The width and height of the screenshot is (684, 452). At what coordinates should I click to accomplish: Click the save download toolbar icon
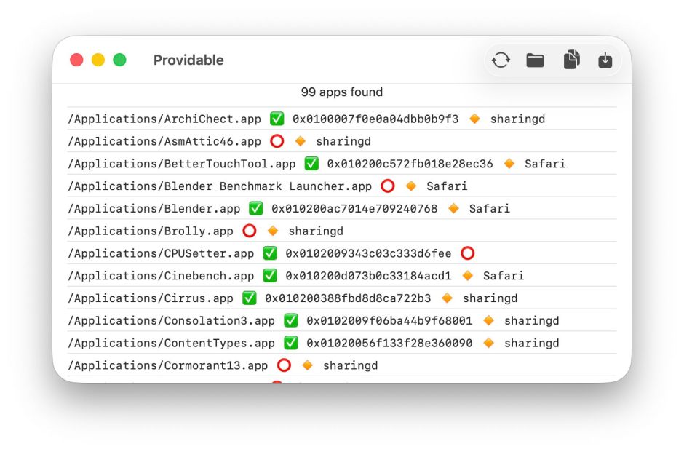tap(605, 60)
